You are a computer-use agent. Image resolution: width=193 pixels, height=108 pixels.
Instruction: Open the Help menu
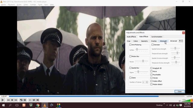pos(52,5)
